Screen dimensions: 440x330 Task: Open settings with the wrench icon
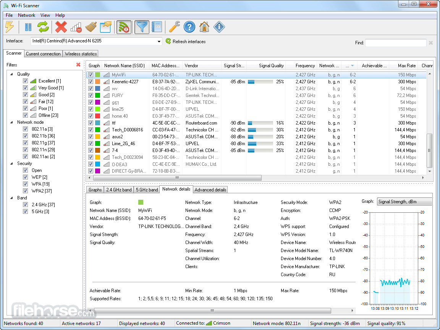(x=174, y=27)
